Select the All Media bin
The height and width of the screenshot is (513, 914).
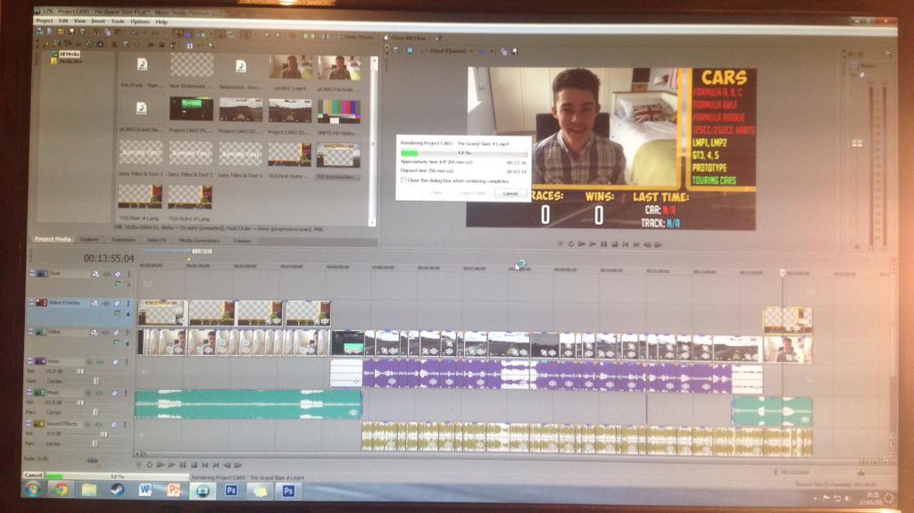(x=70, y=54)
